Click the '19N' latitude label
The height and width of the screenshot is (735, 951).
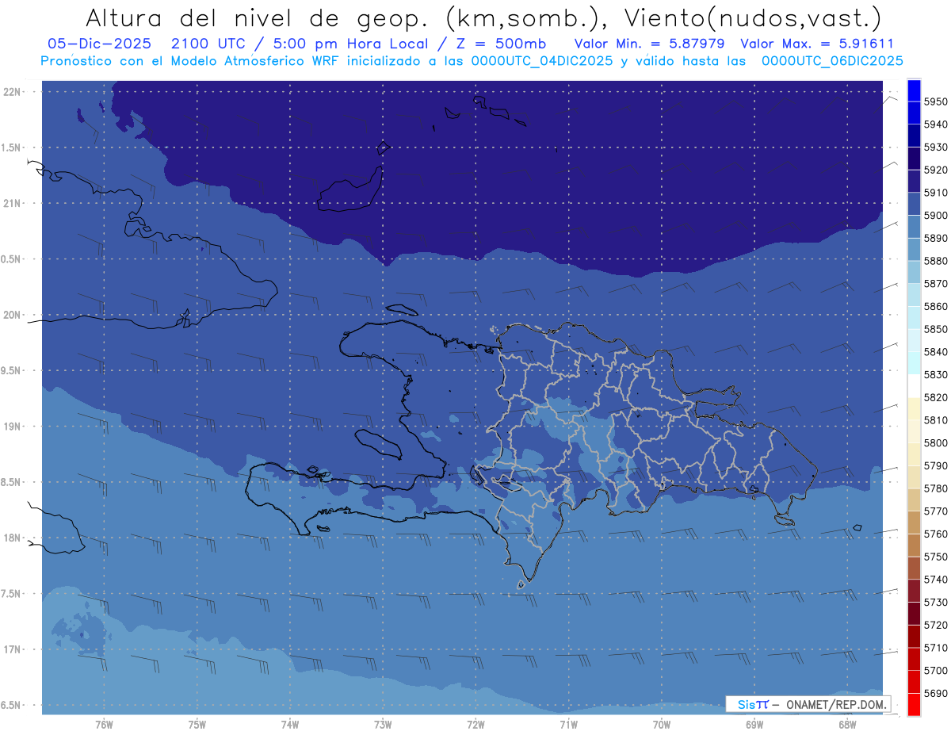(x=11, y=427)
